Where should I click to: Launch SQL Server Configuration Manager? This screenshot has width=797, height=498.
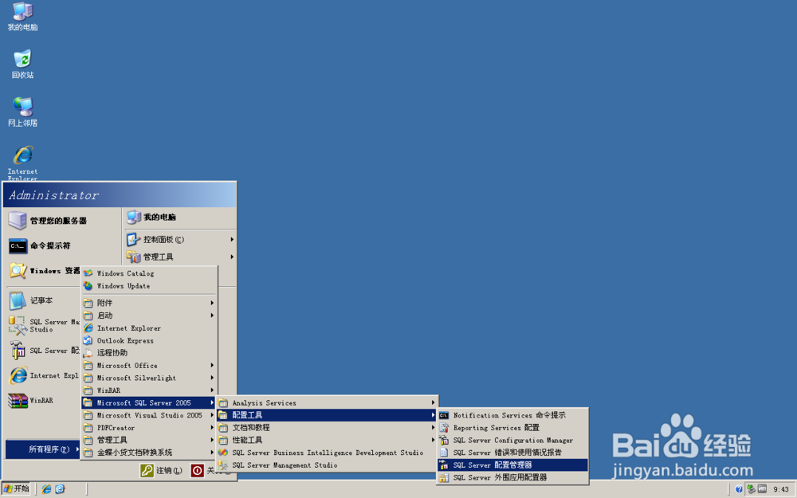pos(512,440)
